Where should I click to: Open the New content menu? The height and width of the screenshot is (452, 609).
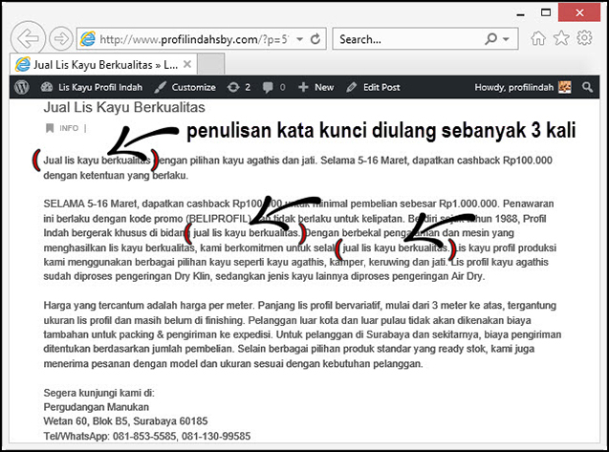pos(324,87)
